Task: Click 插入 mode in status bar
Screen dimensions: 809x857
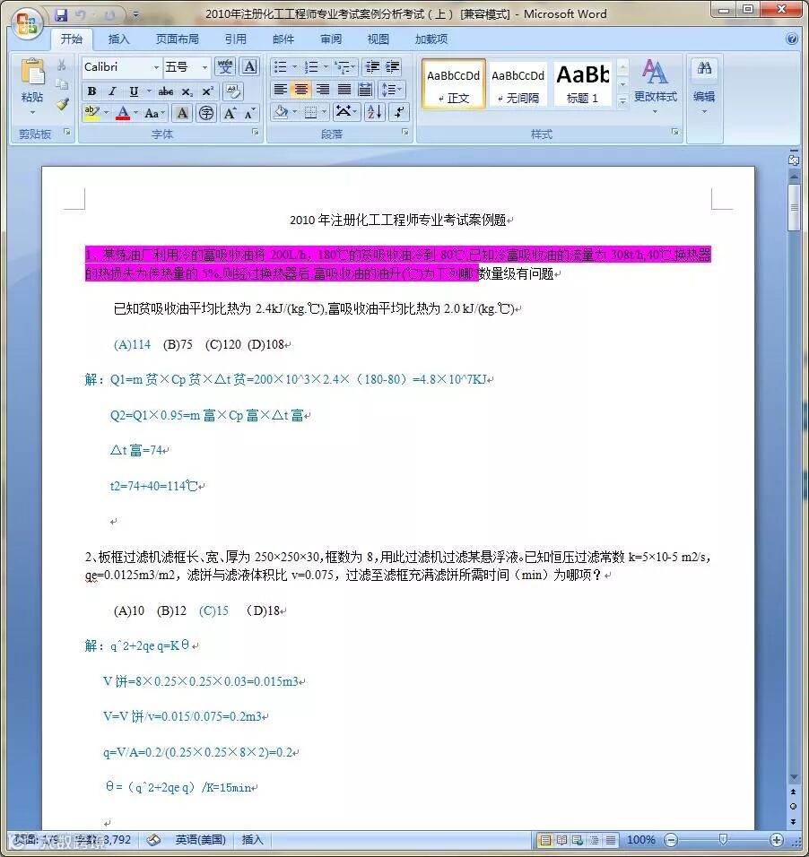Action: (x=252, y=839)
